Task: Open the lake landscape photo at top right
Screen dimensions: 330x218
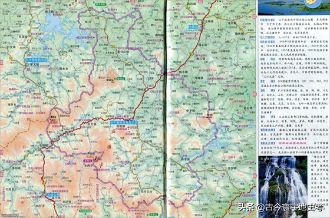Action: point(293,8)
